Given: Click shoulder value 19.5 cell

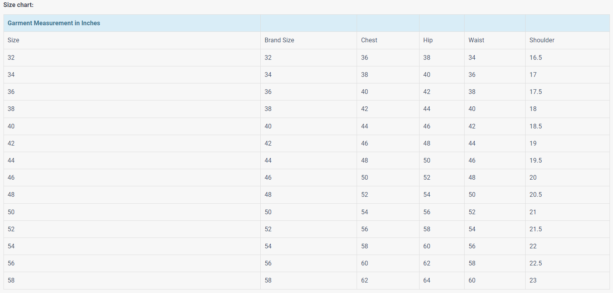Looking at the screenshot, I should coord(536,161).
